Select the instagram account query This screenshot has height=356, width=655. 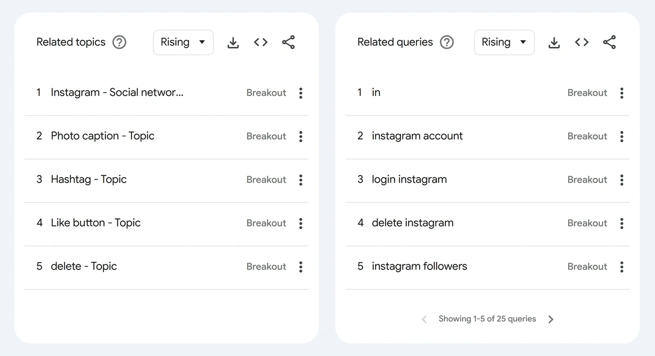[417, 136]
